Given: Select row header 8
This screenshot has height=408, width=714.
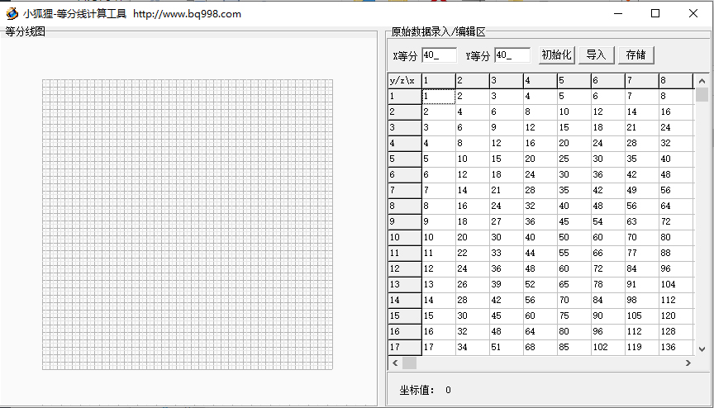Looking at the screenshot, I should 405,206.
